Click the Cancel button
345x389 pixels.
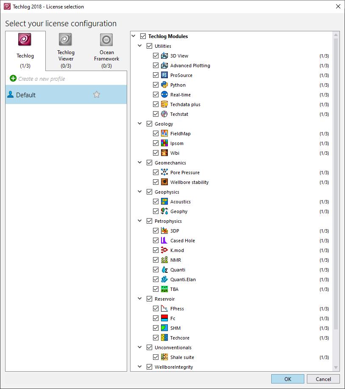click(323, 379)
